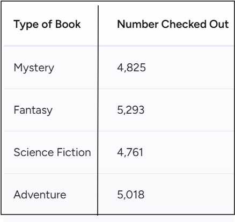The height and width of the screenshot is (222, 235).
Task: Click the word 'Checked' in header
Action: click(x=184, y=24)
